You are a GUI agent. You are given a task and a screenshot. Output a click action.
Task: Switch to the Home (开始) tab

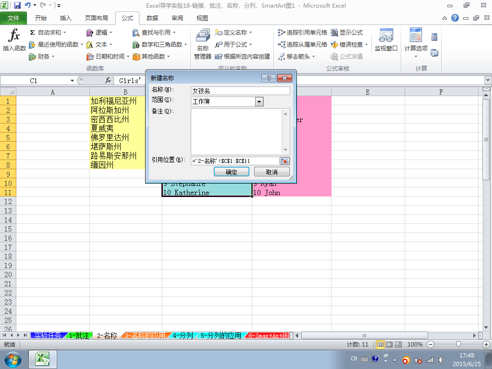(x=40, y=18)
